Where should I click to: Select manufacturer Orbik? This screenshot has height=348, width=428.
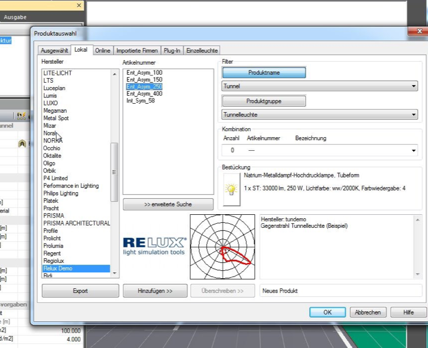49,171
